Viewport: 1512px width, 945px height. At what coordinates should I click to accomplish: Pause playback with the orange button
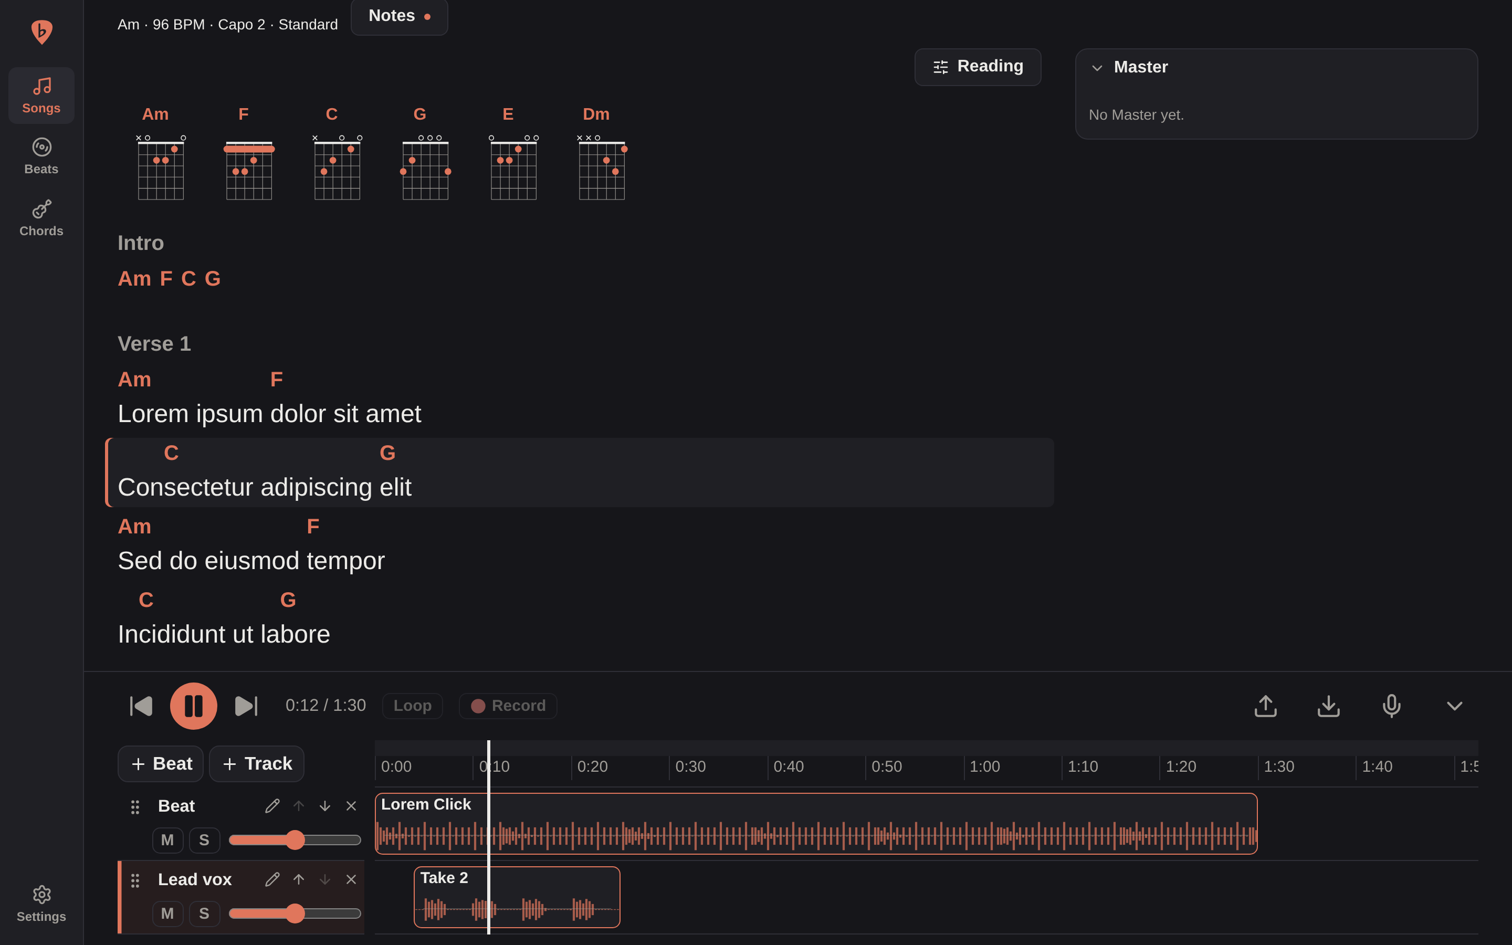[194, 706]
